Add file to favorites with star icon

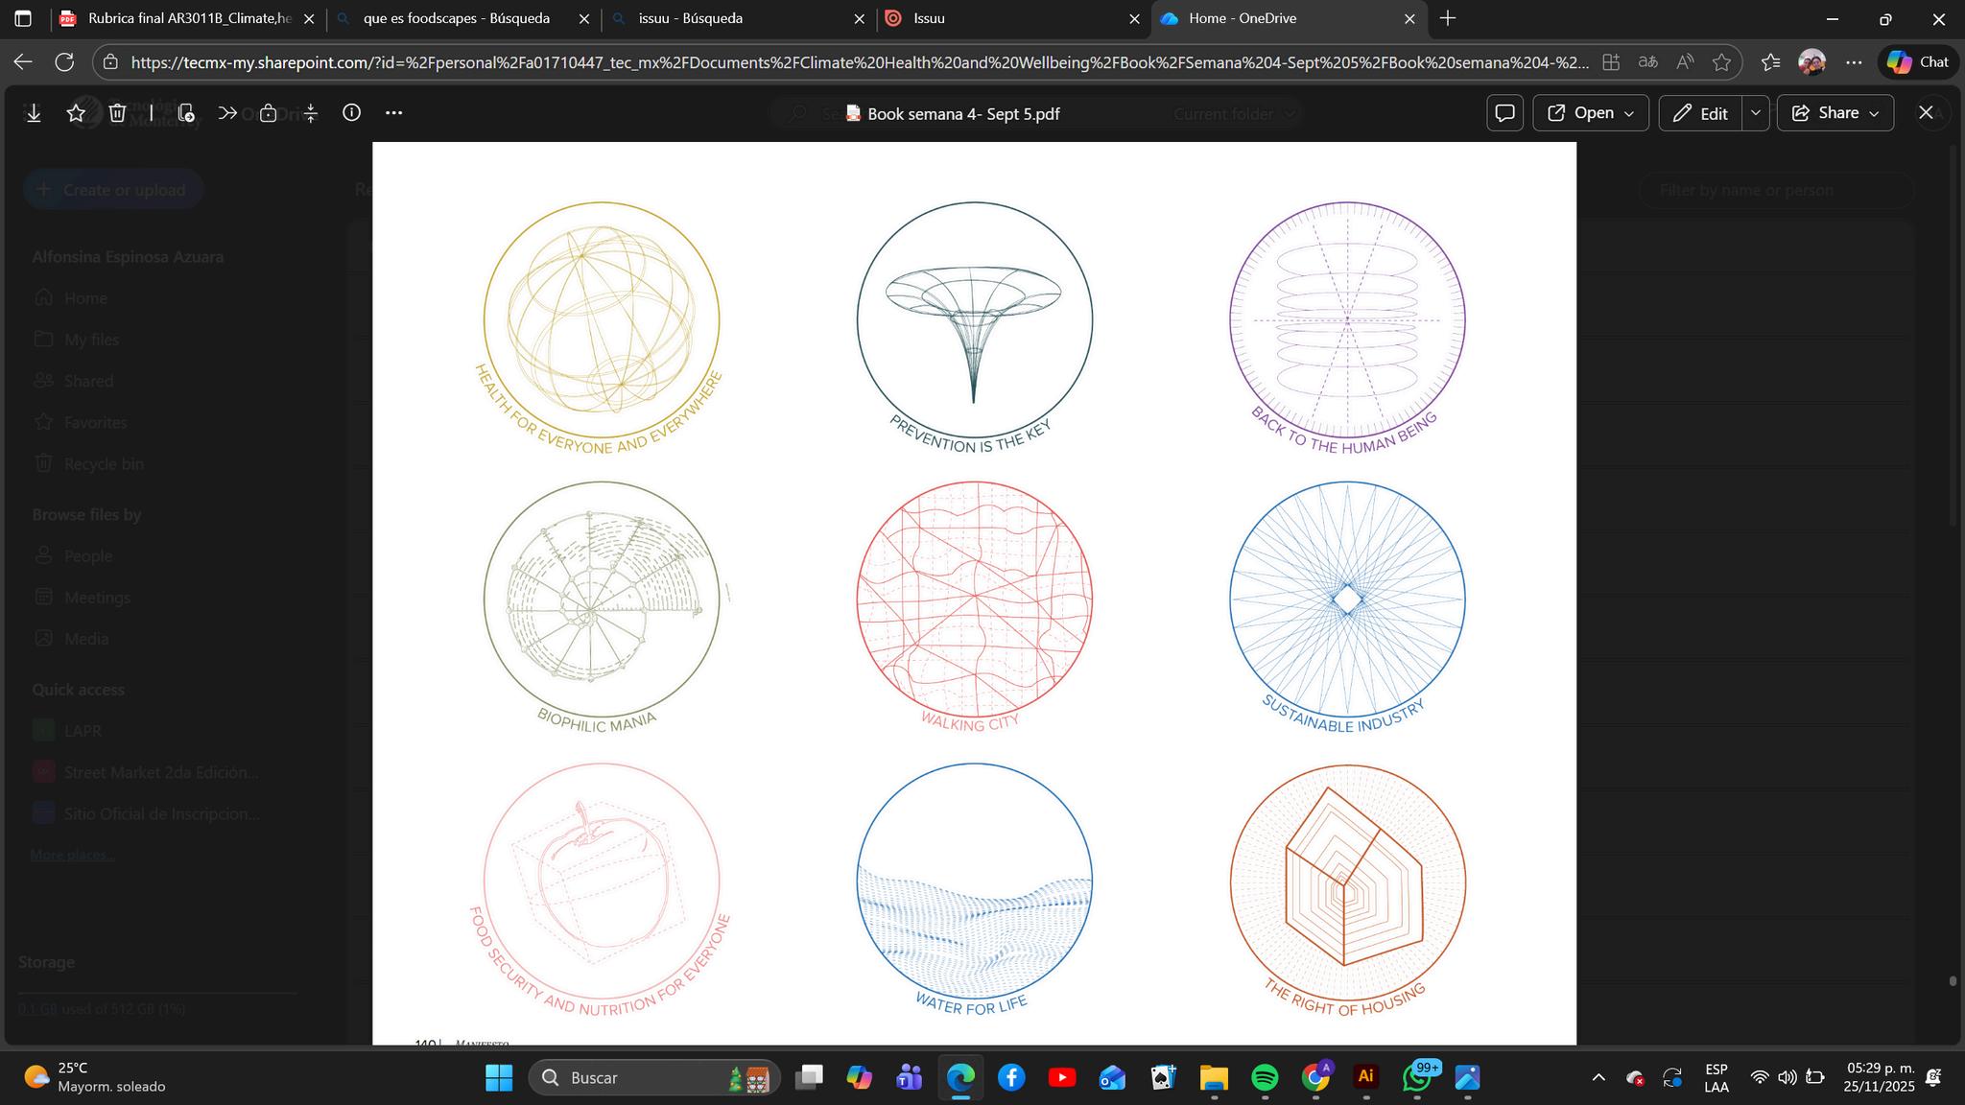(76, 113)
